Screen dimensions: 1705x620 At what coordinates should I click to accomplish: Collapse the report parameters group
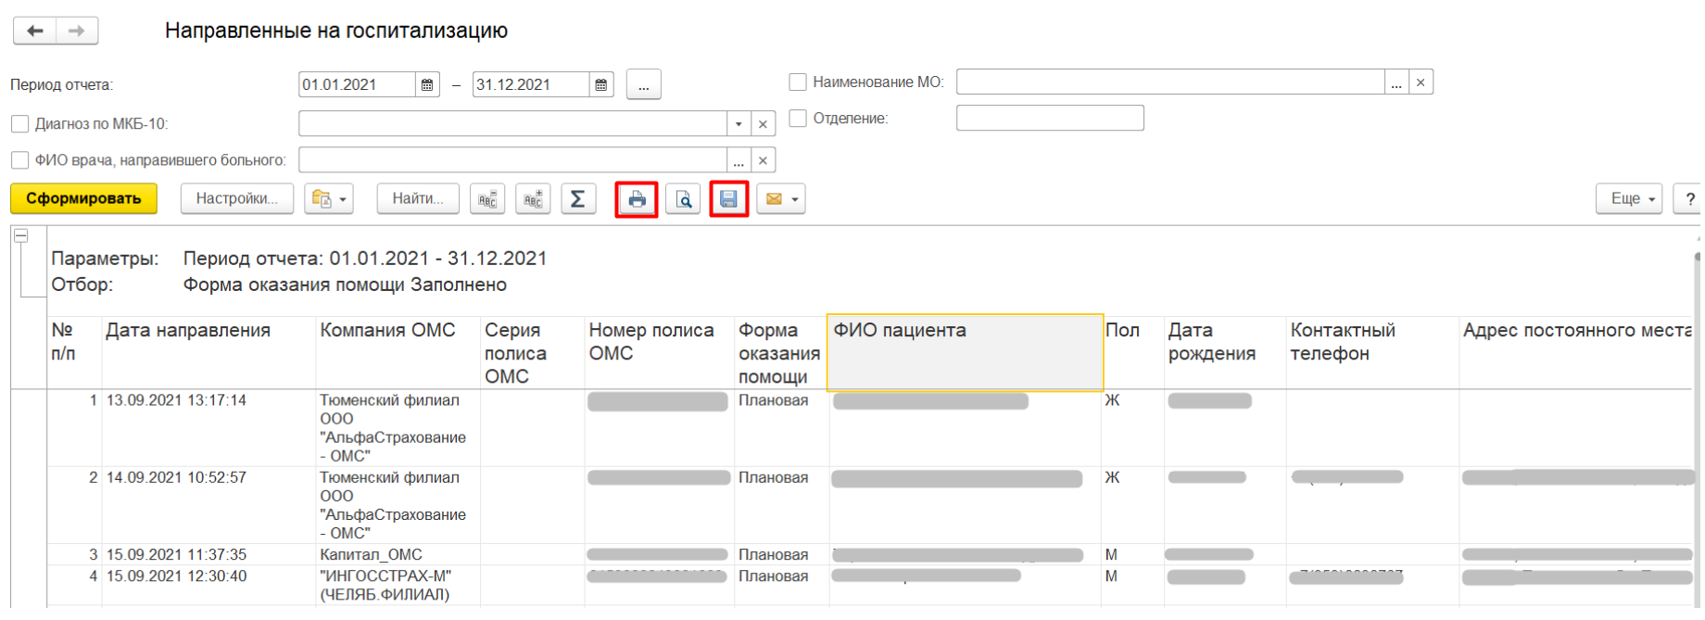tap(20, 236)
